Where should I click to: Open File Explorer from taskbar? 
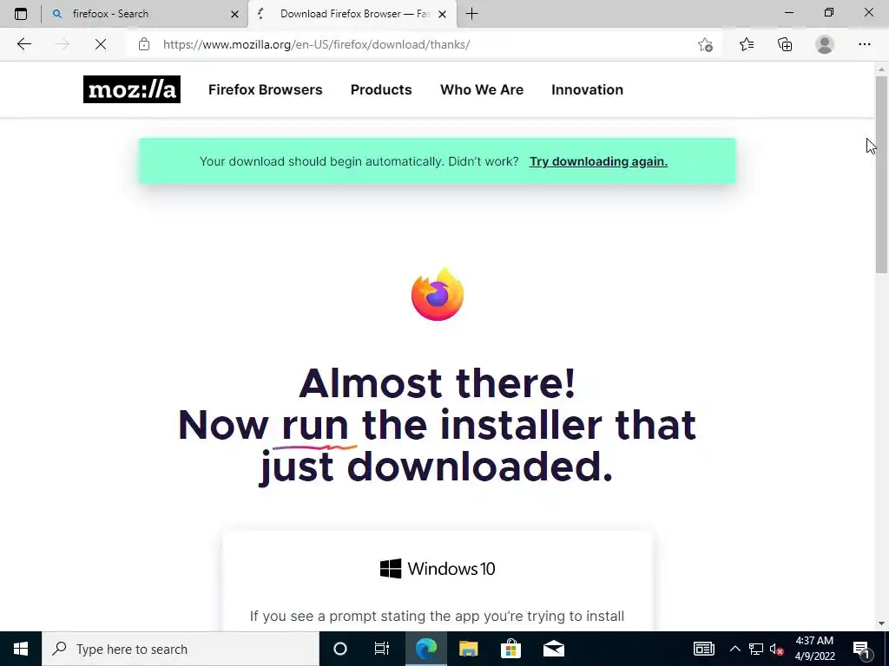tap(468, 649)
